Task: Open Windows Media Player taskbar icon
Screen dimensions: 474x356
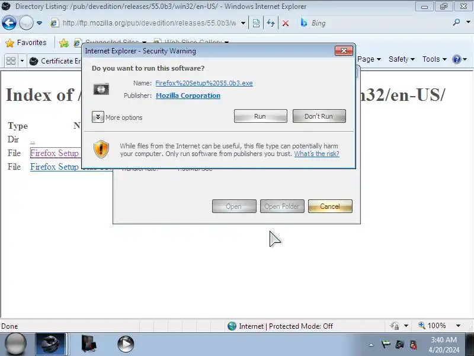Action: [126, 344]
